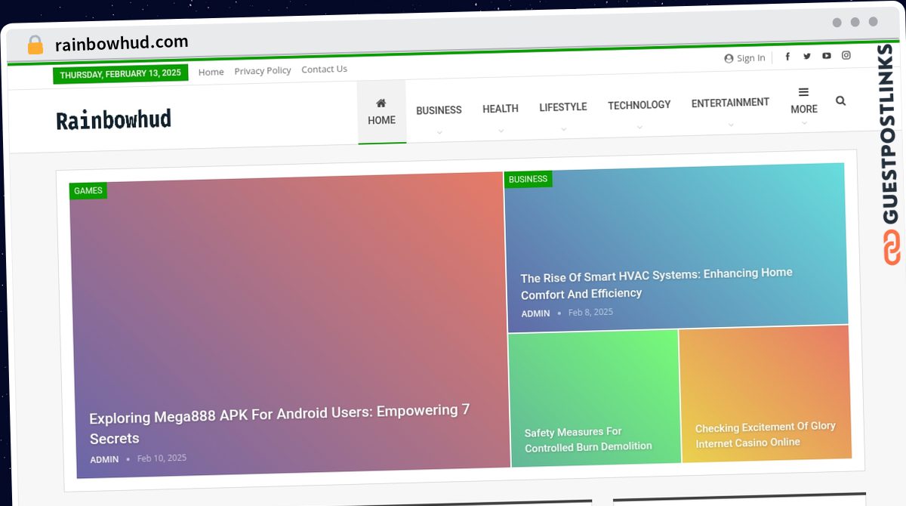This screenshot has width=906, height=506.
Task: Click the Sign In link
Action: click(744, 58)
